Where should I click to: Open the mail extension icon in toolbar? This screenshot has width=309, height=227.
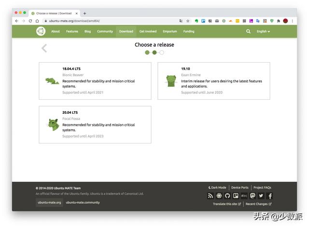click(x=217, y=21)
